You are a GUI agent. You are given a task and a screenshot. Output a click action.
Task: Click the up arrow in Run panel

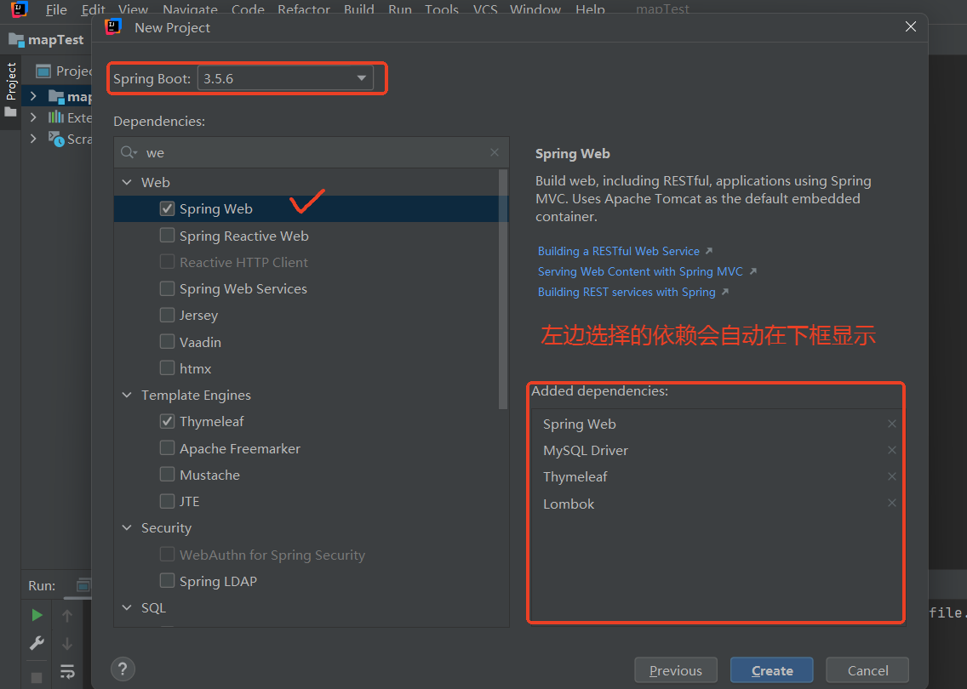67,615
